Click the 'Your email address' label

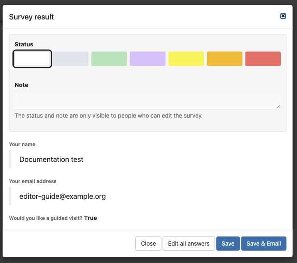(x=33, y=181)
